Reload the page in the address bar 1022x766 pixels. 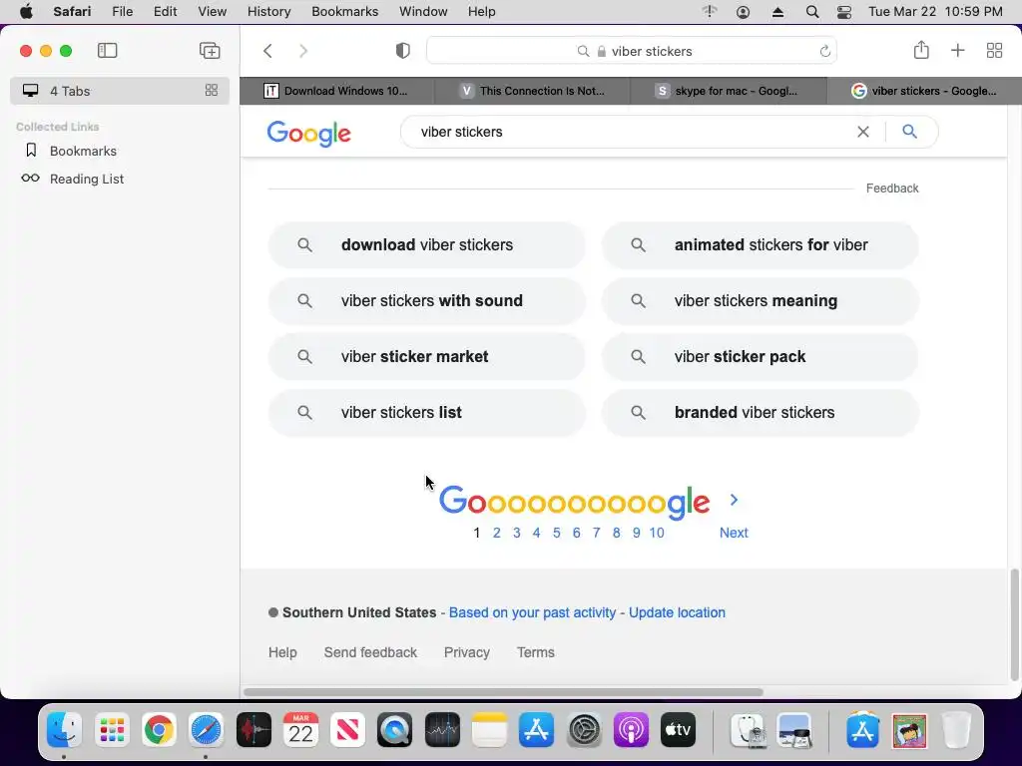[824, 51]
